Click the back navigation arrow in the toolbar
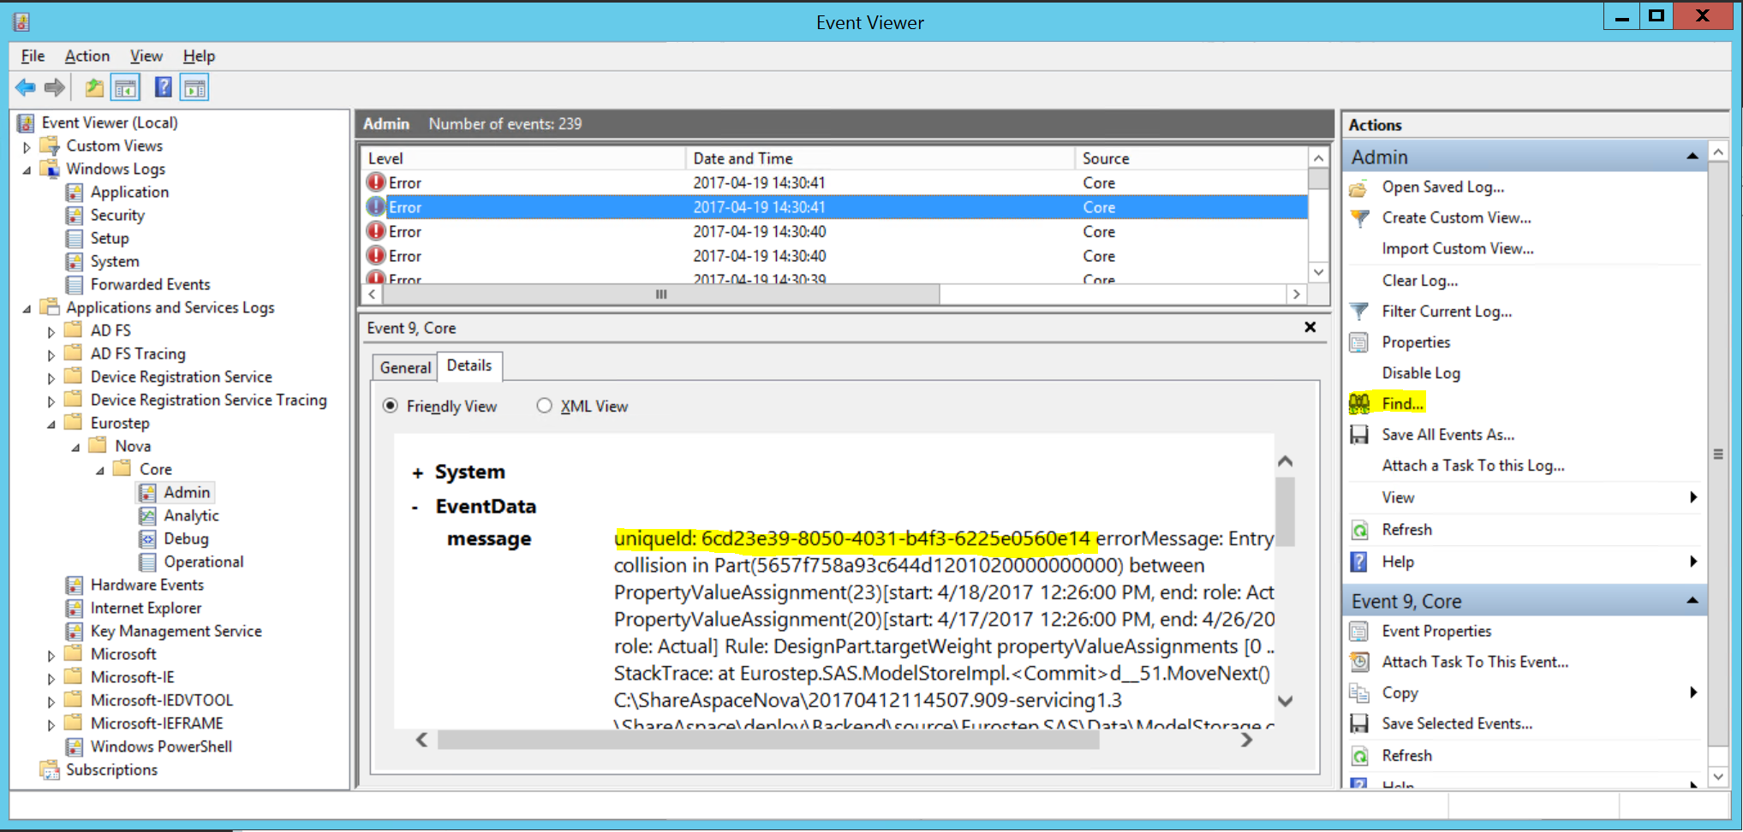Viewport: 1743px width, 832px height. (x=25, y=86)
